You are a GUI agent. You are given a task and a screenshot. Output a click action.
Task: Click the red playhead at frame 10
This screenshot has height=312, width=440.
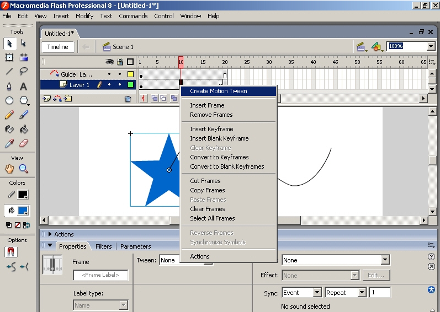[181, 62]
